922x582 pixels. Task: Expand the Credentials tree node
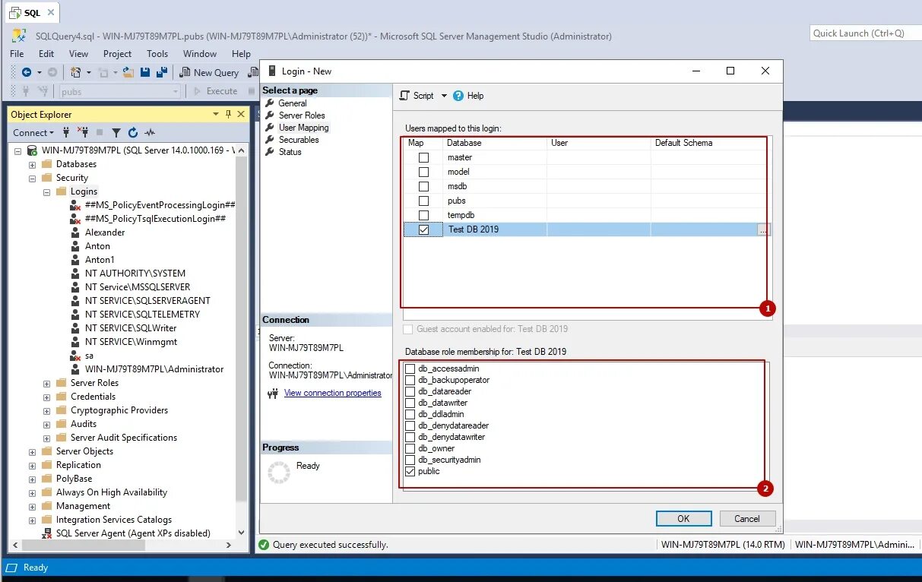(46, 397)
